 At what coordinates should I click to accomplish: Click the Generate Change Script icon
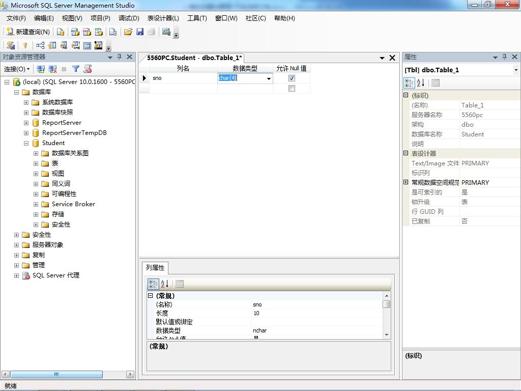click(11, 45)
